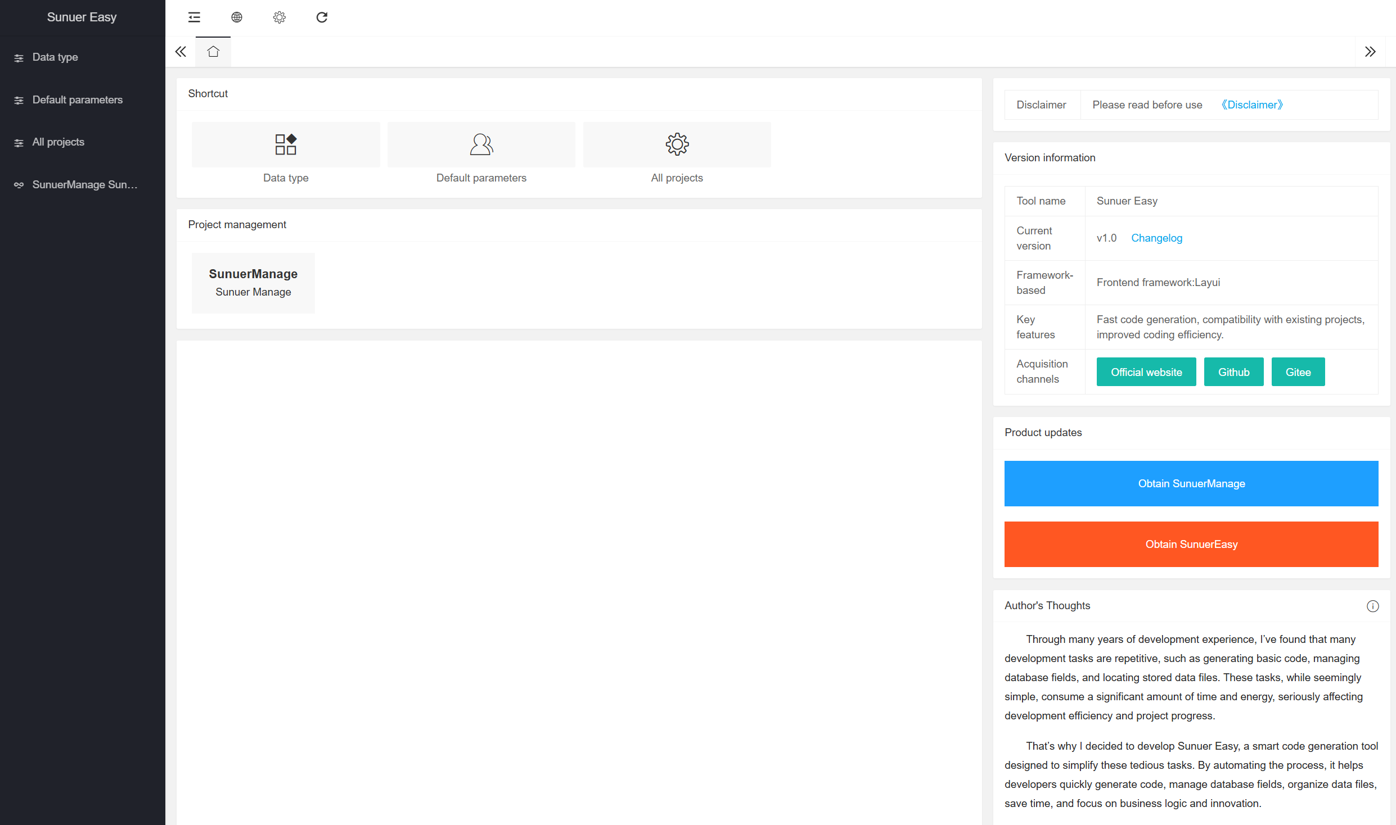This screenshot has width=1396, height=825.
Task: Click the Product updates heading
Action: (x=1043, y=433)
